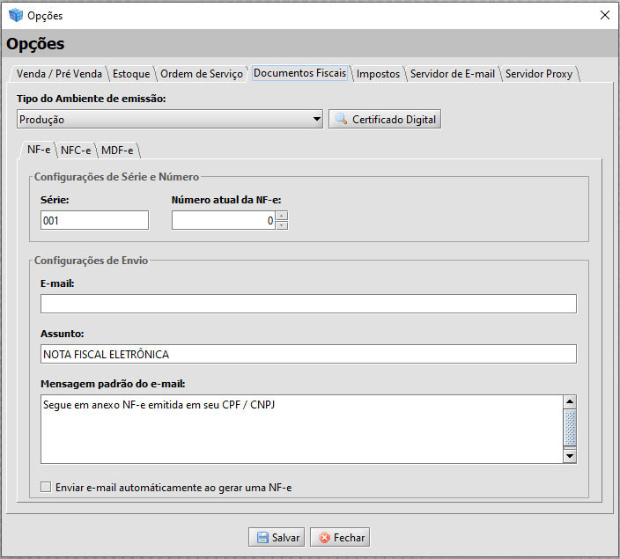This screenshot has height=559, width=620.
Task: Select the Impostos tab
Action: click(378, 74)
